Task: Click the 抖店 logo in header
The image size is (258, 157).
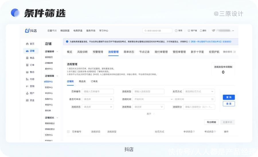Action: coord(31,31)
